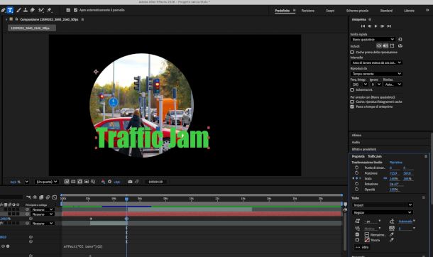The image size is (433, 257).
Task: Open the (Un quarto) resolution dropdown
Action: click(47, 182)
